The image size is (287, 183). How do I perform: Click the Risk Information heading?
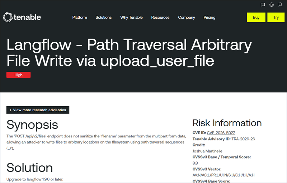pyautogui.click(x=227, y=123)
